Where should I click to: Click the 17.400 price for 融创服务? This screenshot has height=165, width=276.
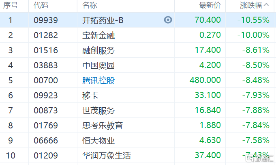[x=208, y=50]
